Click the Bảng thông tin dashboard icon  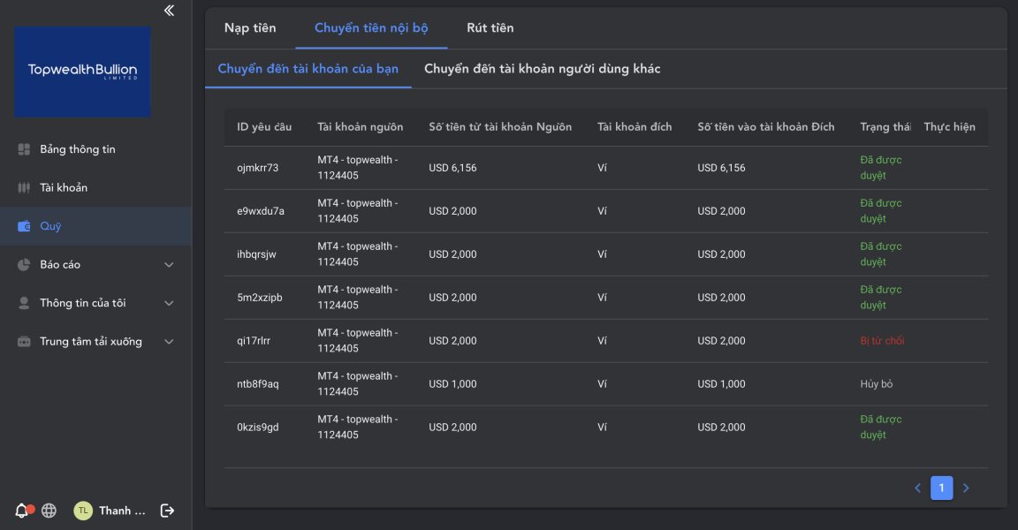tap(24, 149)
